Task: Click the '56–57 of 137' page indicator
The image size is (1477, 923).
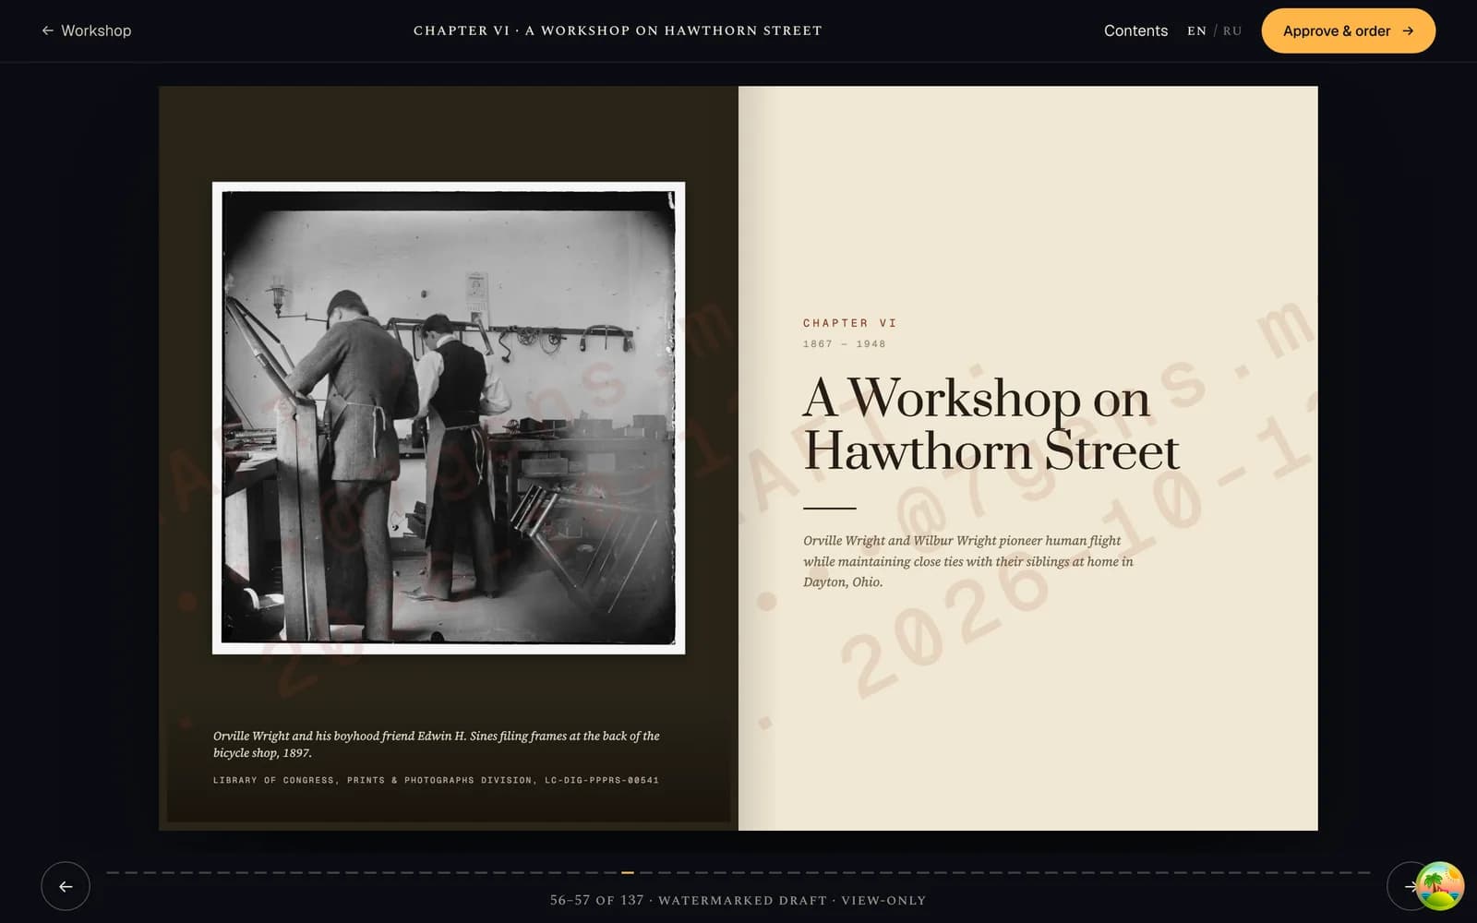Action: 596,900
